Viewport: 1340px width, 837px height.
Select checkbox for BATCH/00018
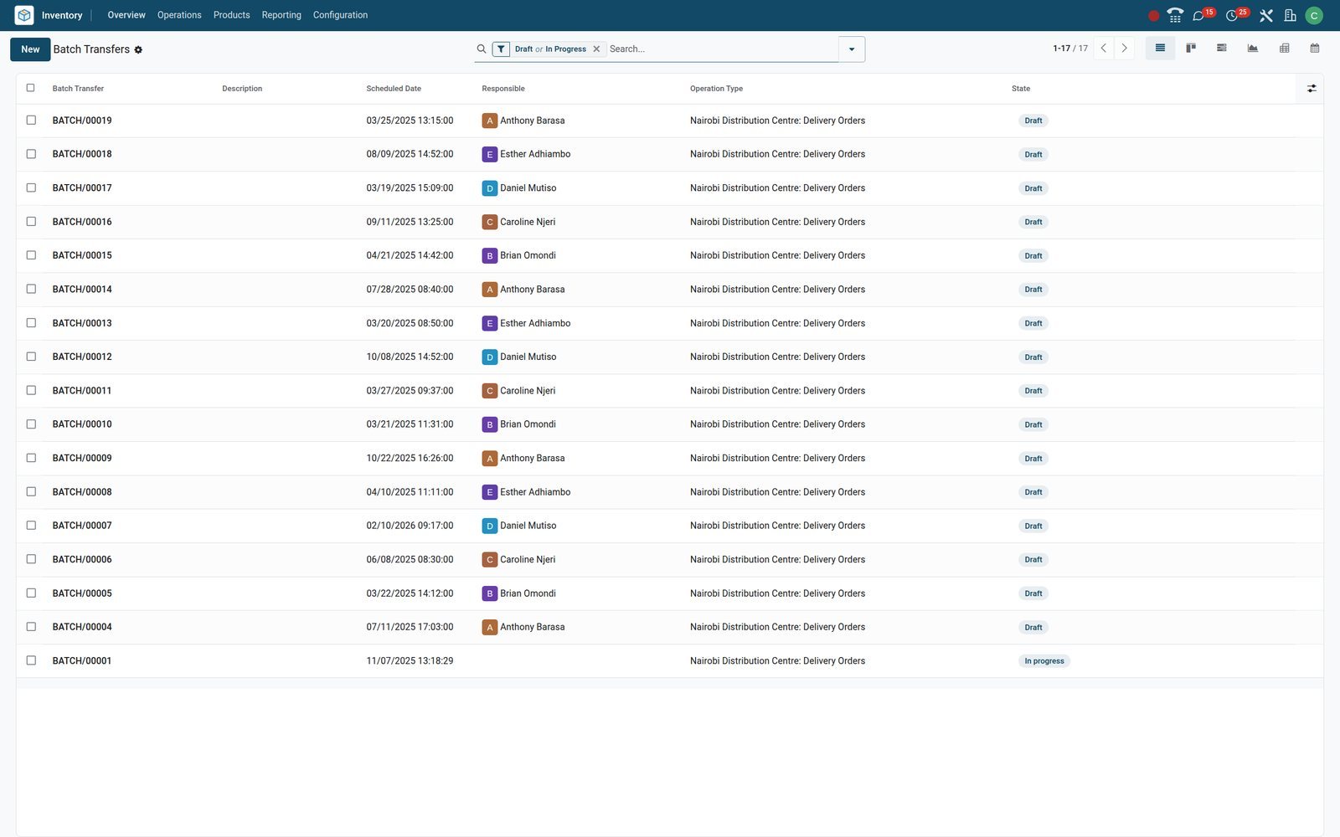(31, 154)
